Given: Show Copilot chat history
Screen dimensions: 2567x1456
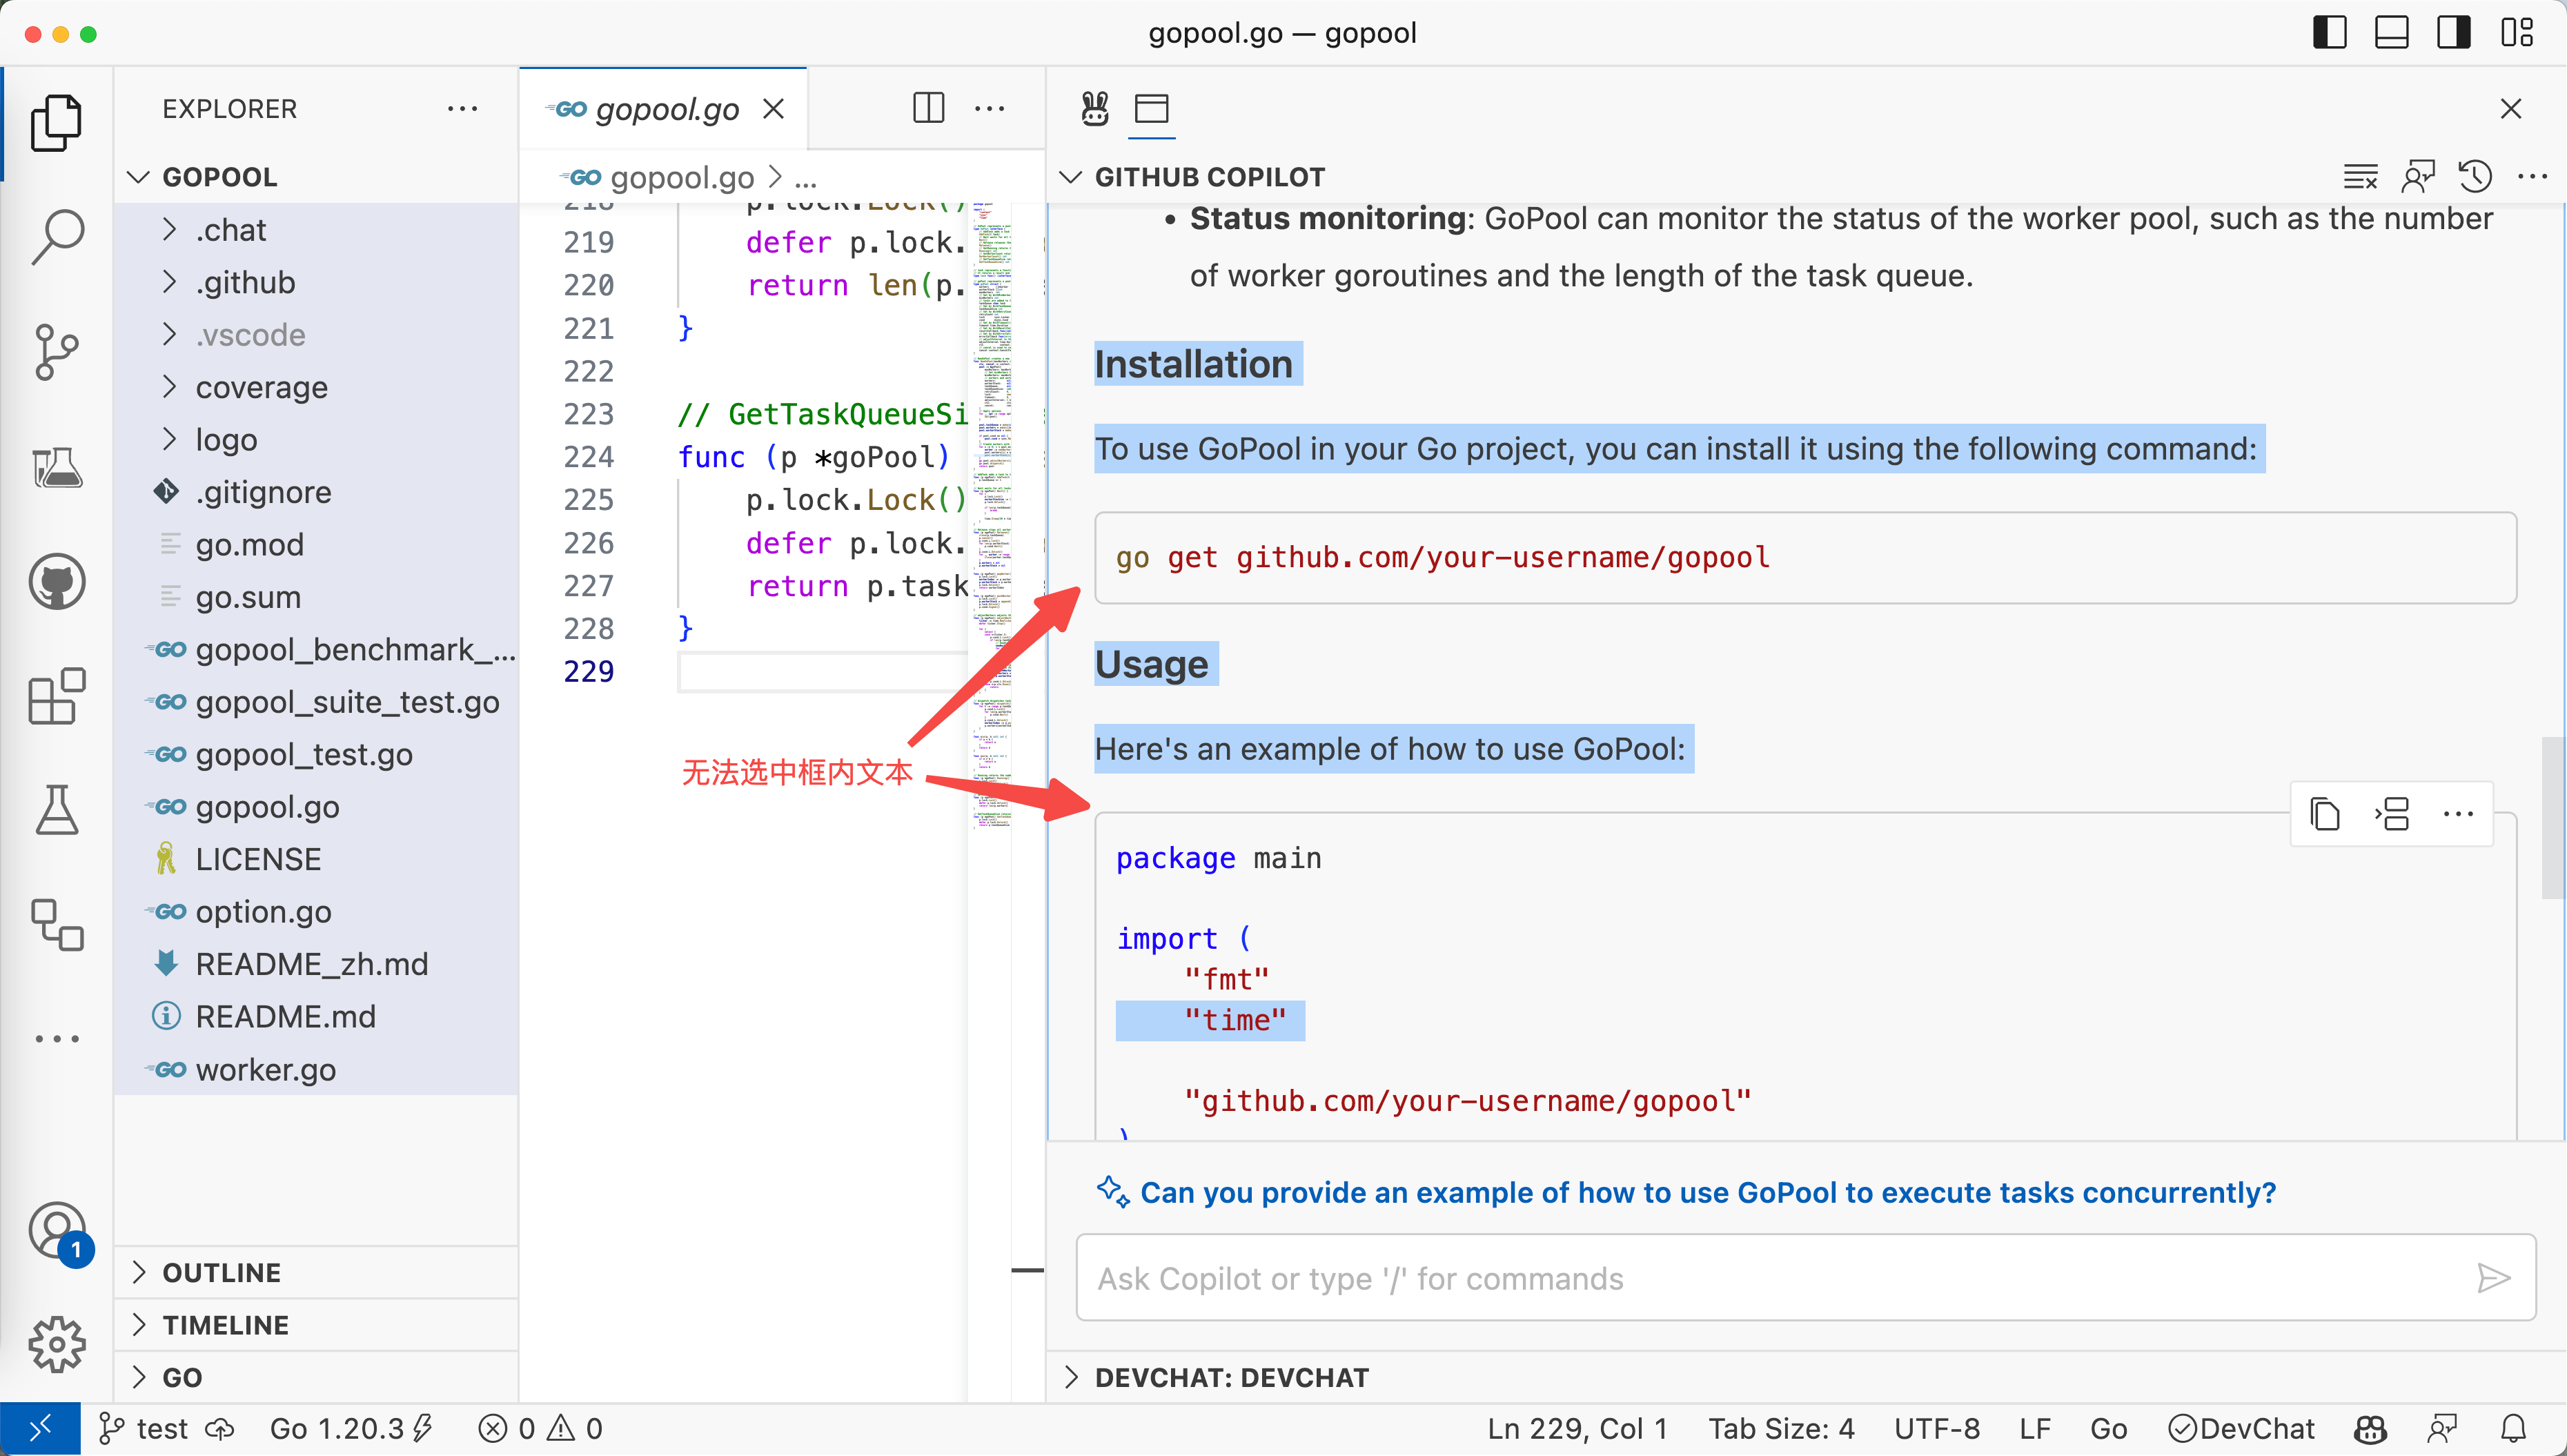Looking at the screenshot, I should coord(2475,177).
